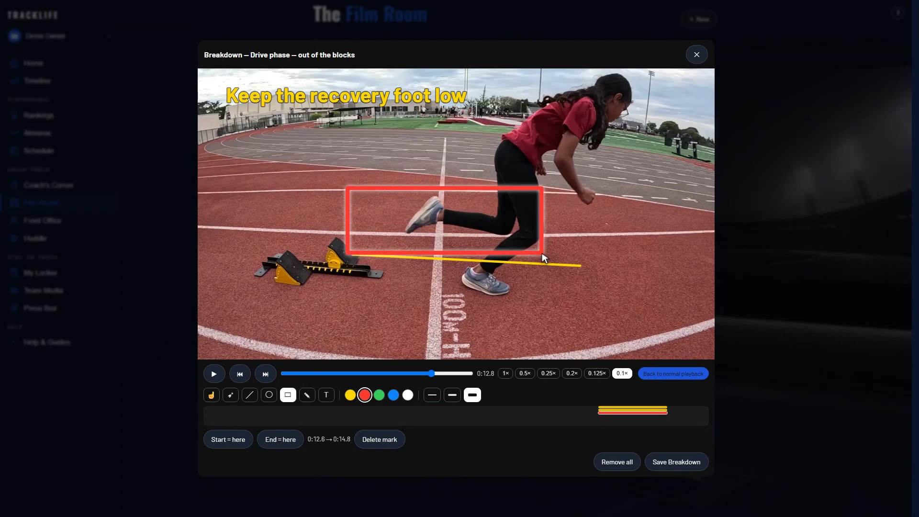
Task: Select the circle drawing tool
Action: pyautogui.click(x=269, y=395)
